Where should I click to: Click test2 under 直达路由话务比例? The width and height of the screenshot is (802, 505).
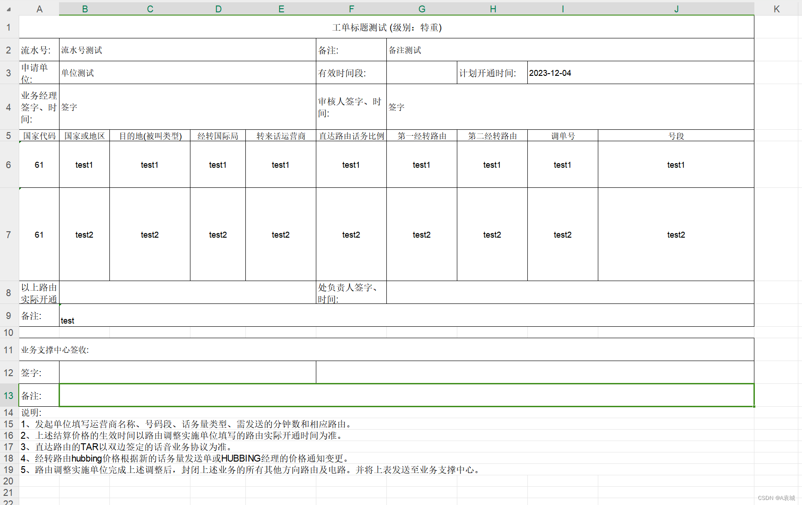click(x=351, y=234)
